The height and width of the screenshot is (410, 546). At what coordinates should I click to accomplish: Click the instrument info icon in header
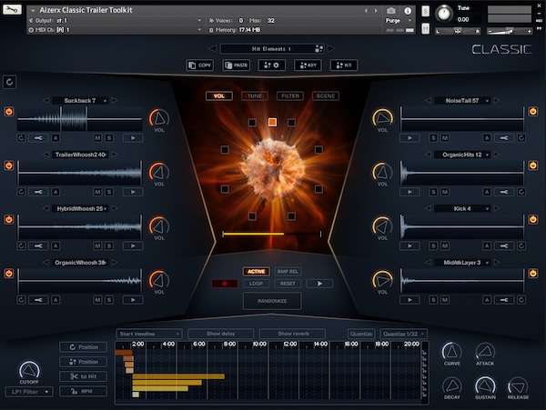pos(406,10)
